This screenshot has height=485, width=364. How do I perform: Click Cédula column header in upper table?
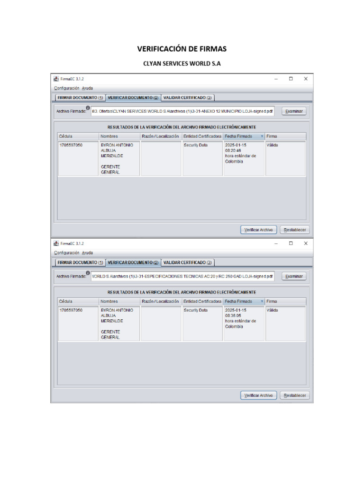coord(78,136)
